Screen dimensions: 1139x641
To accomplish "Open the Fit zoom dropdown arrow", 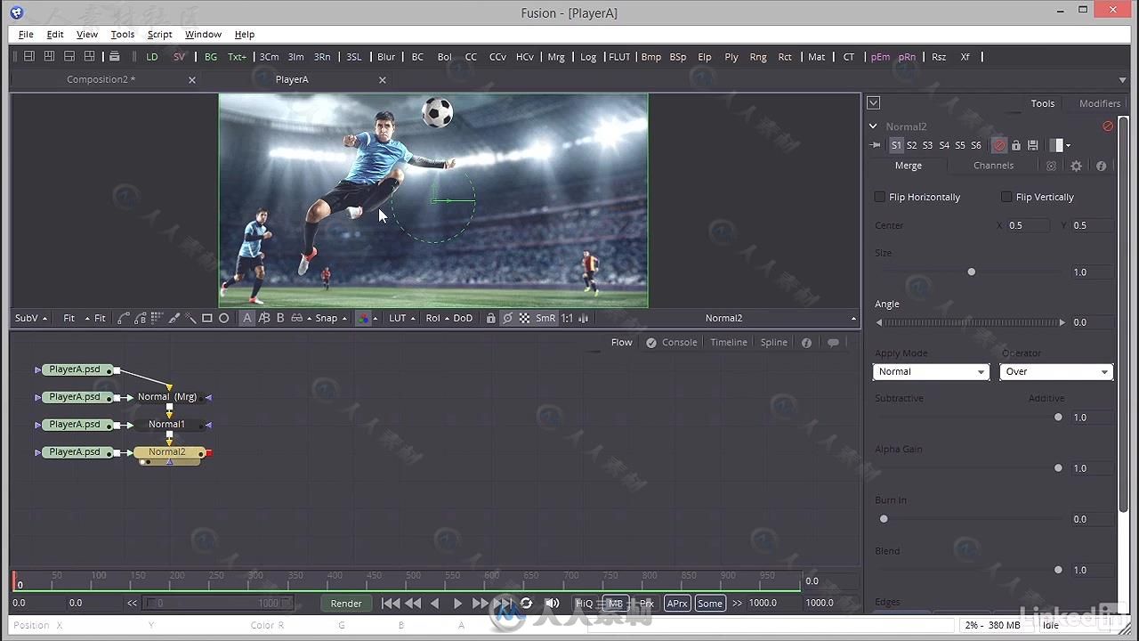I will 87,319.
